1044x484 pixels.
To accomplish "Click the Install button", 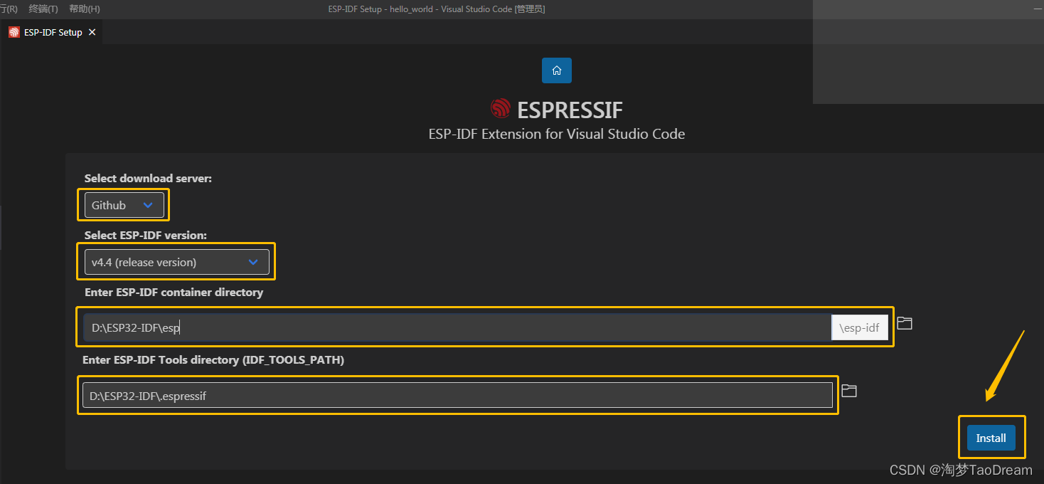I will [x=991, y=438].
